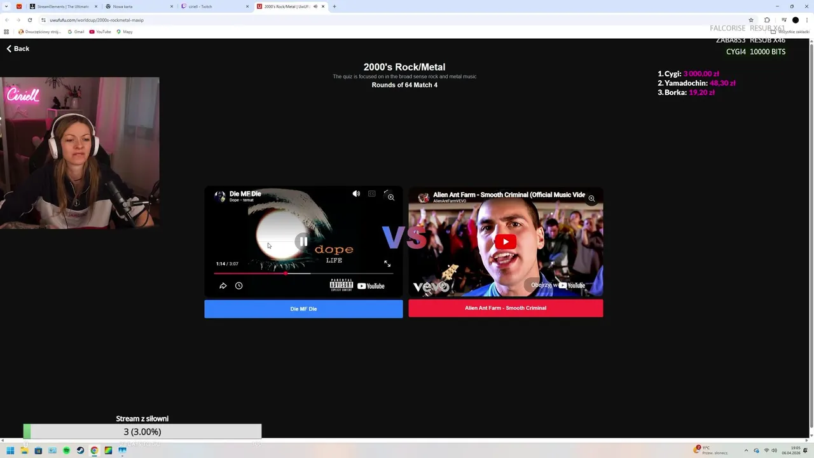Click the browser forward arrow
814x458 pixels.
pos(18,20)
